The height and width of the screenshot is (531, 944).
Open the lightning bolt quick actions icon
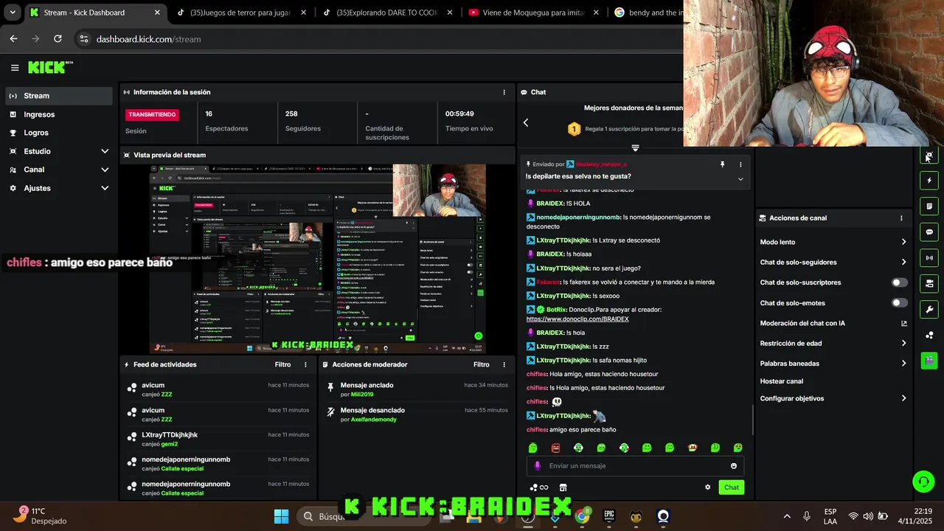(929, 181)
